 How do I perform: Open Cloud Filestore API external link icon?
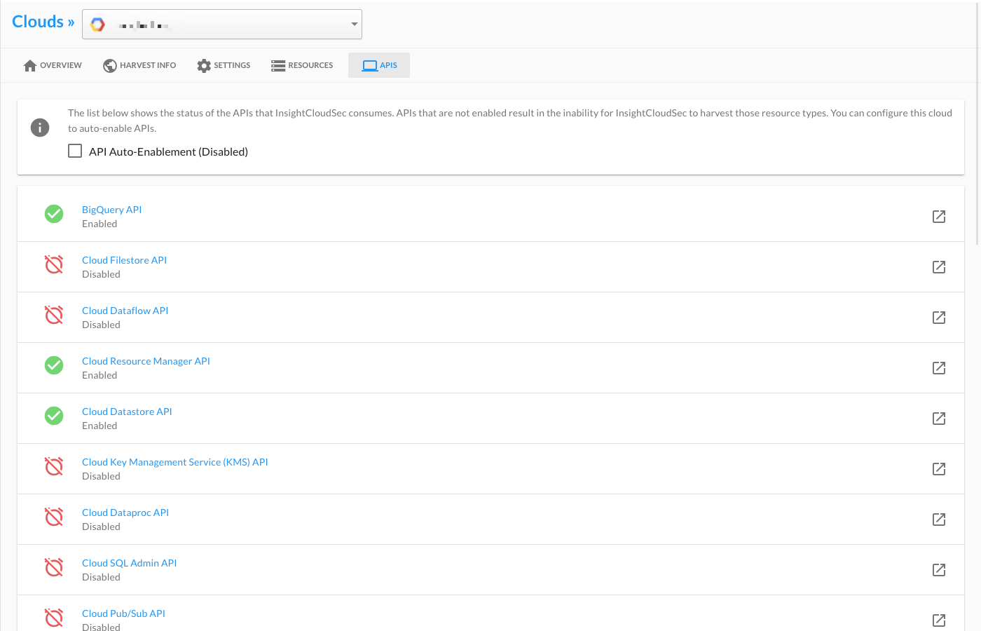tap(939, 267)
